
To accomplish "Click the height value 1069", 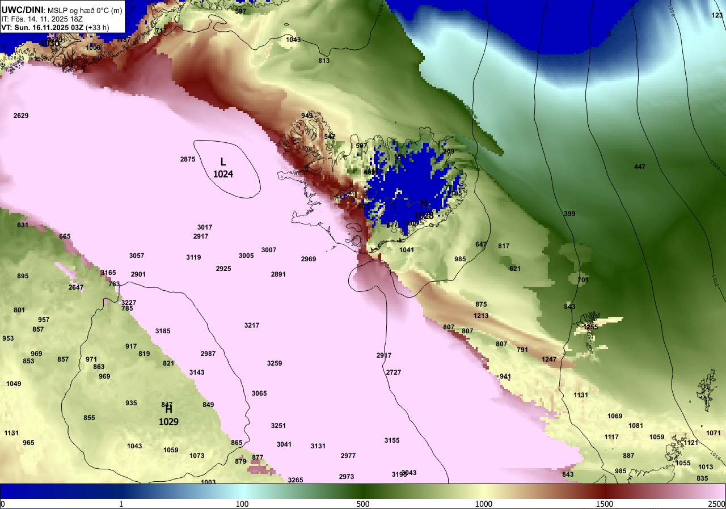I will (615, 416).
